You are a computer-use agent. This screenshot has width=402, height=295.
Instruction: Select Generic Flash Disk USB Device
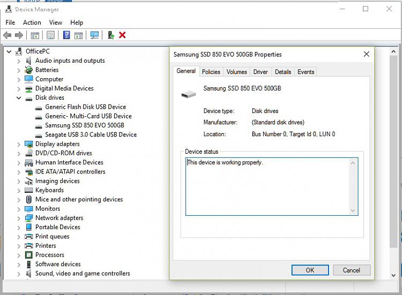[x=85, y=107]
